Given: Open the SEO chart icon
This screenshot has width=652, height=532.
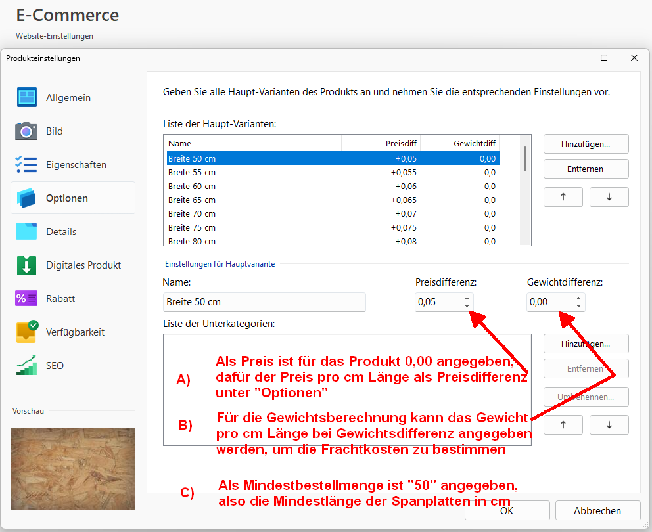Looking at the screenshot, I should pos(26,365).
